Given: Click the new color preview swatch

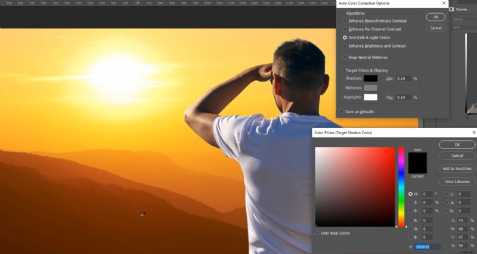Looking at the screenshot, I should 417,157.
